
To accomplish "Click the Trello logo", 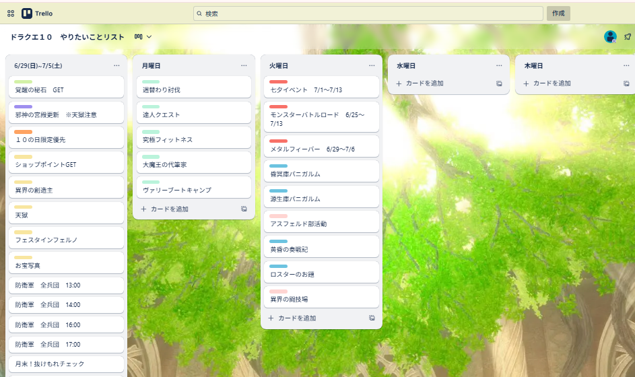I will point(37,13).
